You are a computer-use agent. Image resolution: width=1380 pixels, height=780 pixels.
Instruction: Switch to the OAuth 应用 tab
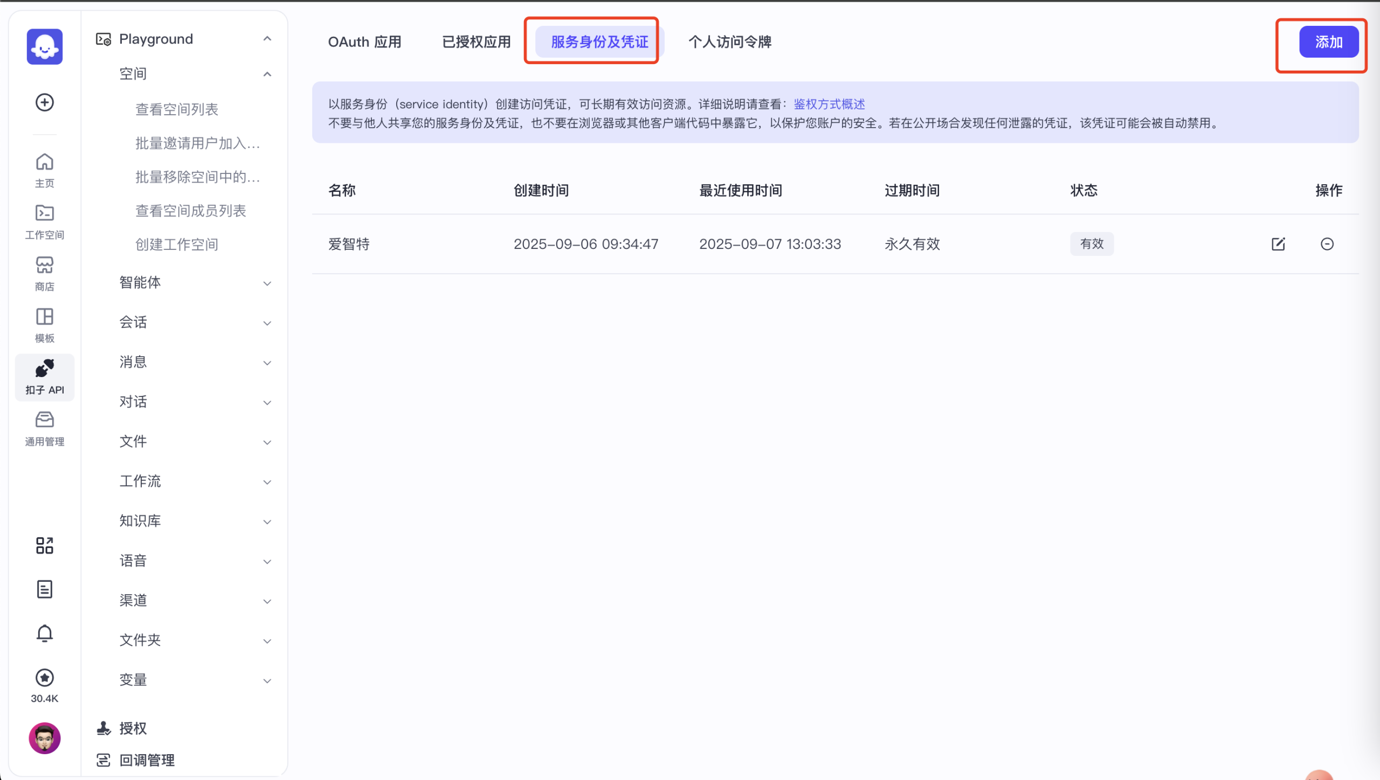click(x=364, y=41)
